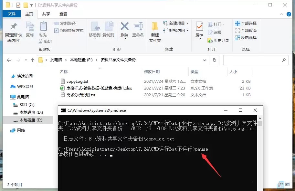Open the address bar history dropdown
This screenshot has width=295, height=191.
point(205,60)
